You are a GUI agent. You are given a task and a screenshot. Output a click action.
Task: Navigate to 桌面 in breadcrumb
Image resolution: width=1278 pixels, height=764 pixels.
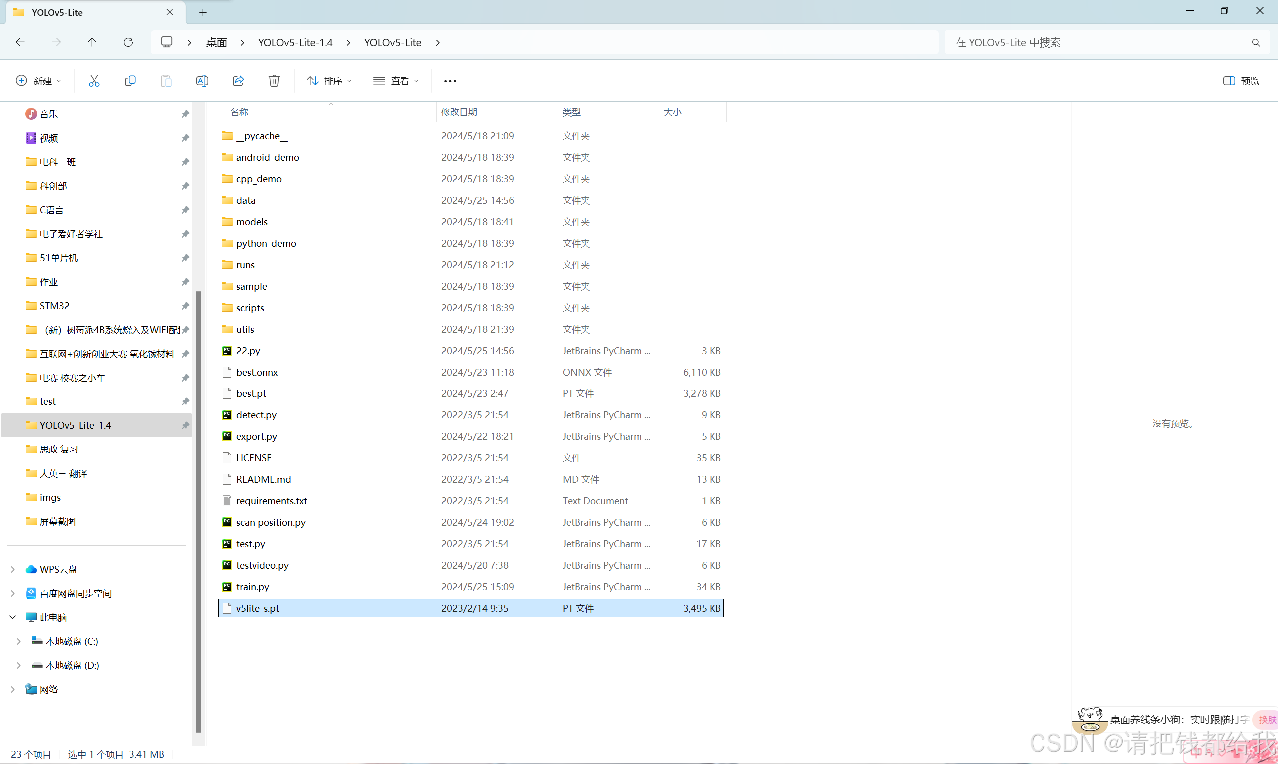217,43
